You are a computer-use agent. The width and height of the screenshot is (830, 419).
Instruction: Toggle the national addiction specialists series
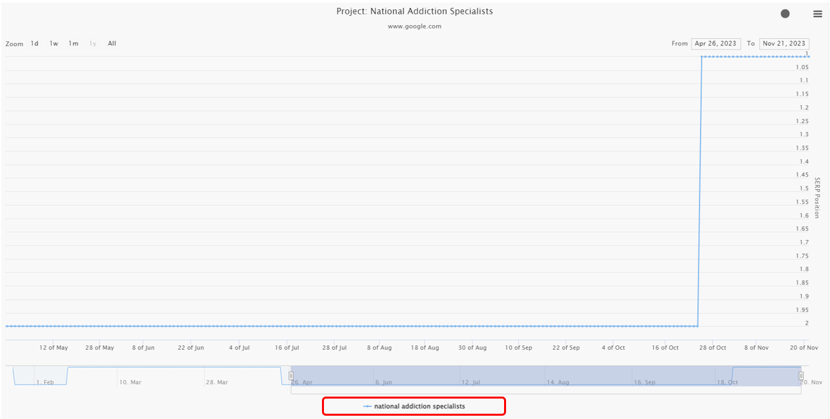click(419, 406)
